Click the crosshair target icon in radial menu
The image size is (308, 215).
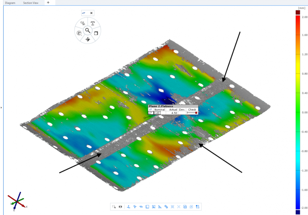88,39
